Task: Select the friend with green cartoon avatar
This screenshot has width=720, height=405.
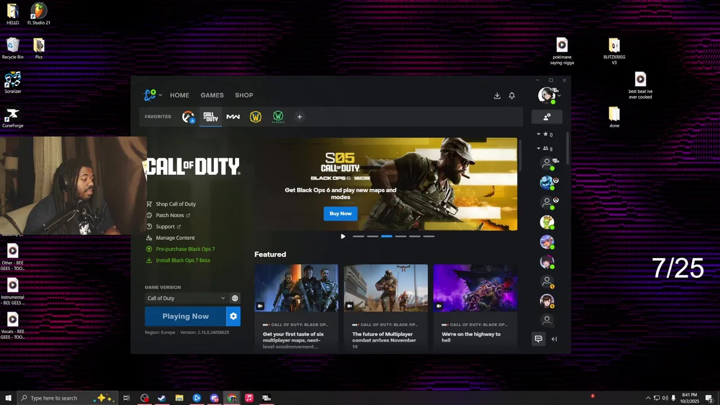Action: point(547,222)
